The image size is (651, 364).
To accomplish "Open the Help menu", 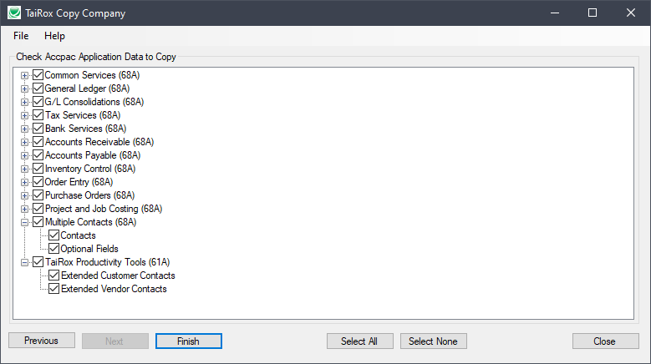I will point(54,36).
